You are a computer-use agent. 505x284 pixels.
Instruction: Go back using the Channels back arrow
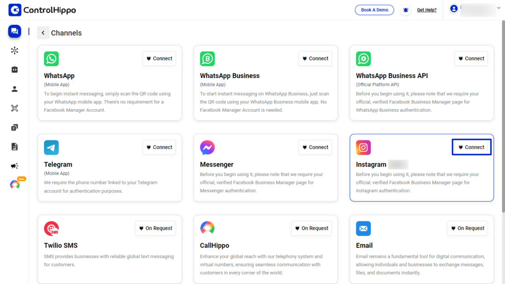click(43, 33)
